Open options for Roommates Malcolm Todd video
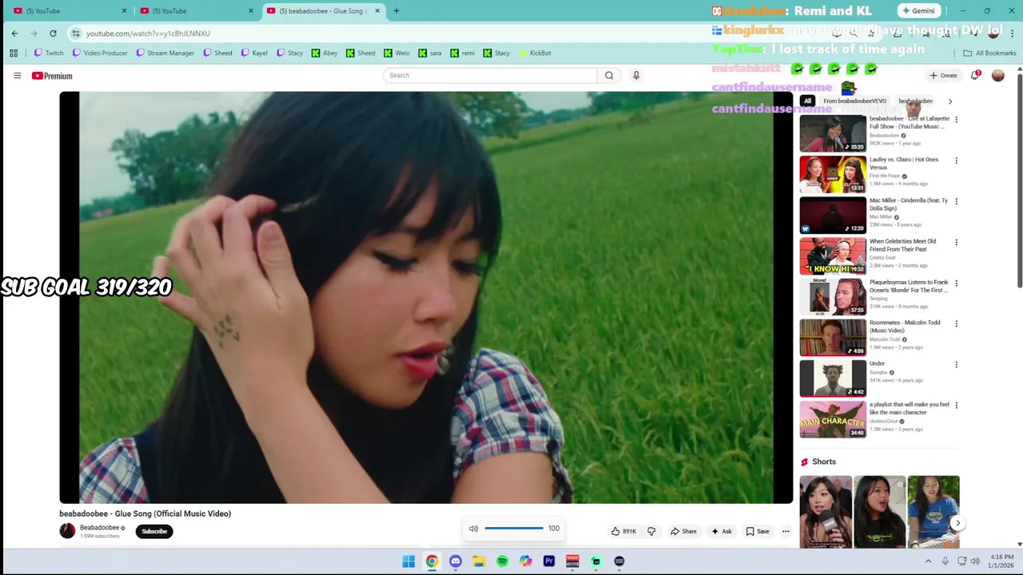Viewport: 1023px width, 575px height. pyautogui.click(x=956, y=323)
